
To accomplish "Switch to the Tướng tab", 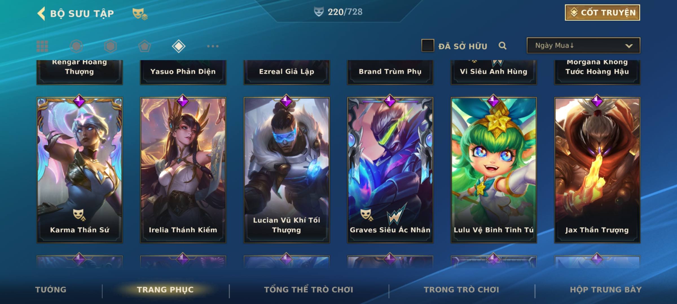I will (x=51, y=290).
